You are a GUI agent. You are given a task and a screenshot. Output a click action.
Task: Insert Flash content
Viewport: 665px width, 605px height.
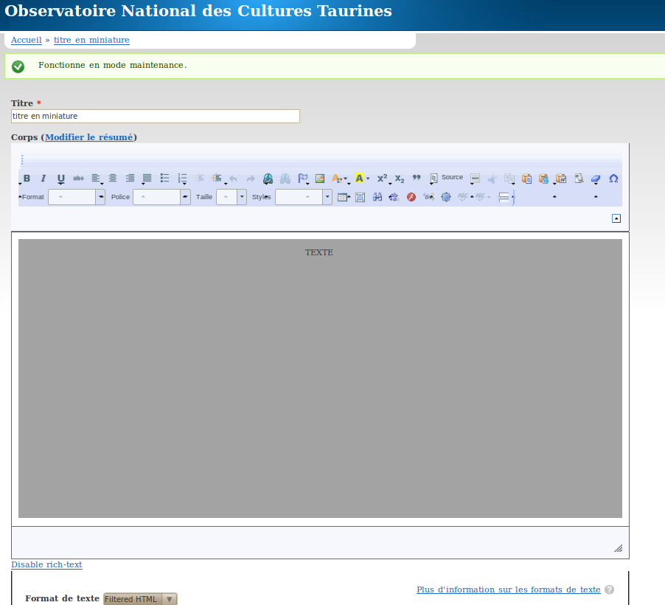(411, 197)
